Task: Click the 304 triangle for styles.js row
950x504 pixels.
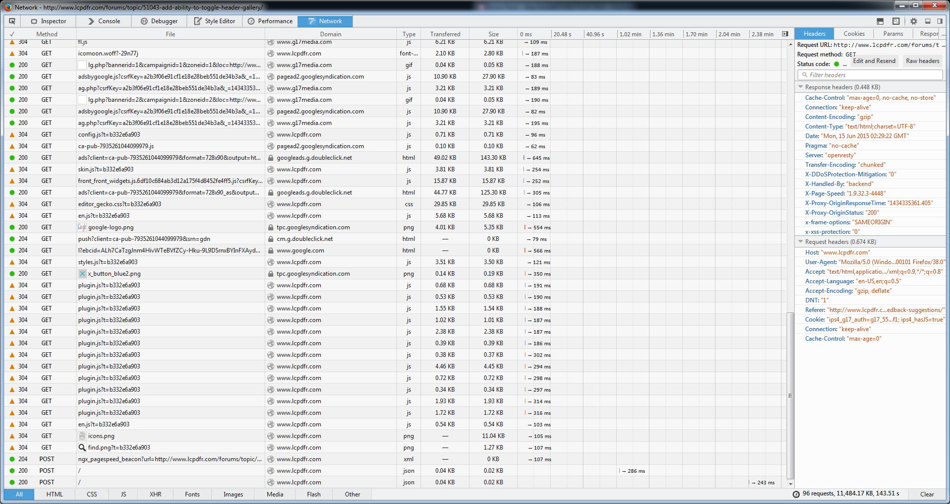Action: 12,262
